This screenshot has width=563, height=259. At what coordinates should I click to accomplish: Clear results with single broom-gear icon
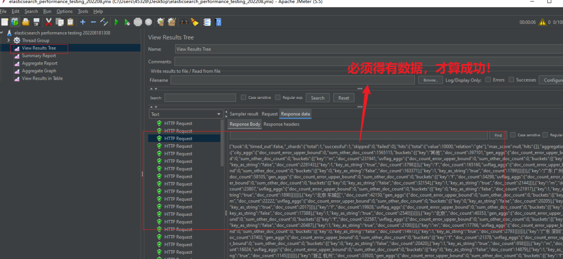coord(161,22)
